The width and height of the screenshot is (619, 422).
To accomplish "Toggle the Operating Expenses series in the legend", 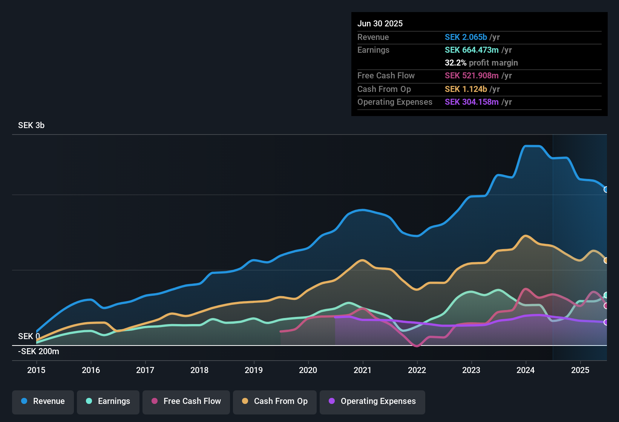I will point(372,402).
